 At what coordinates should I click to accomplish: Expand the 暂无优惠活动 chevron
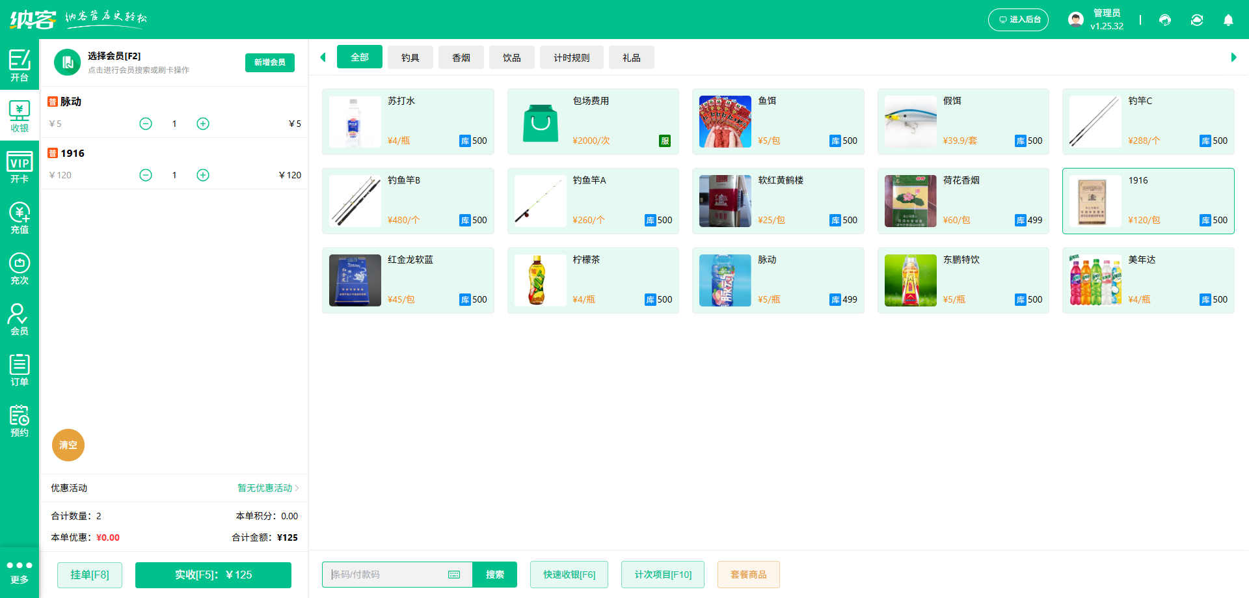pyautogui.click(x=297, y=488)
